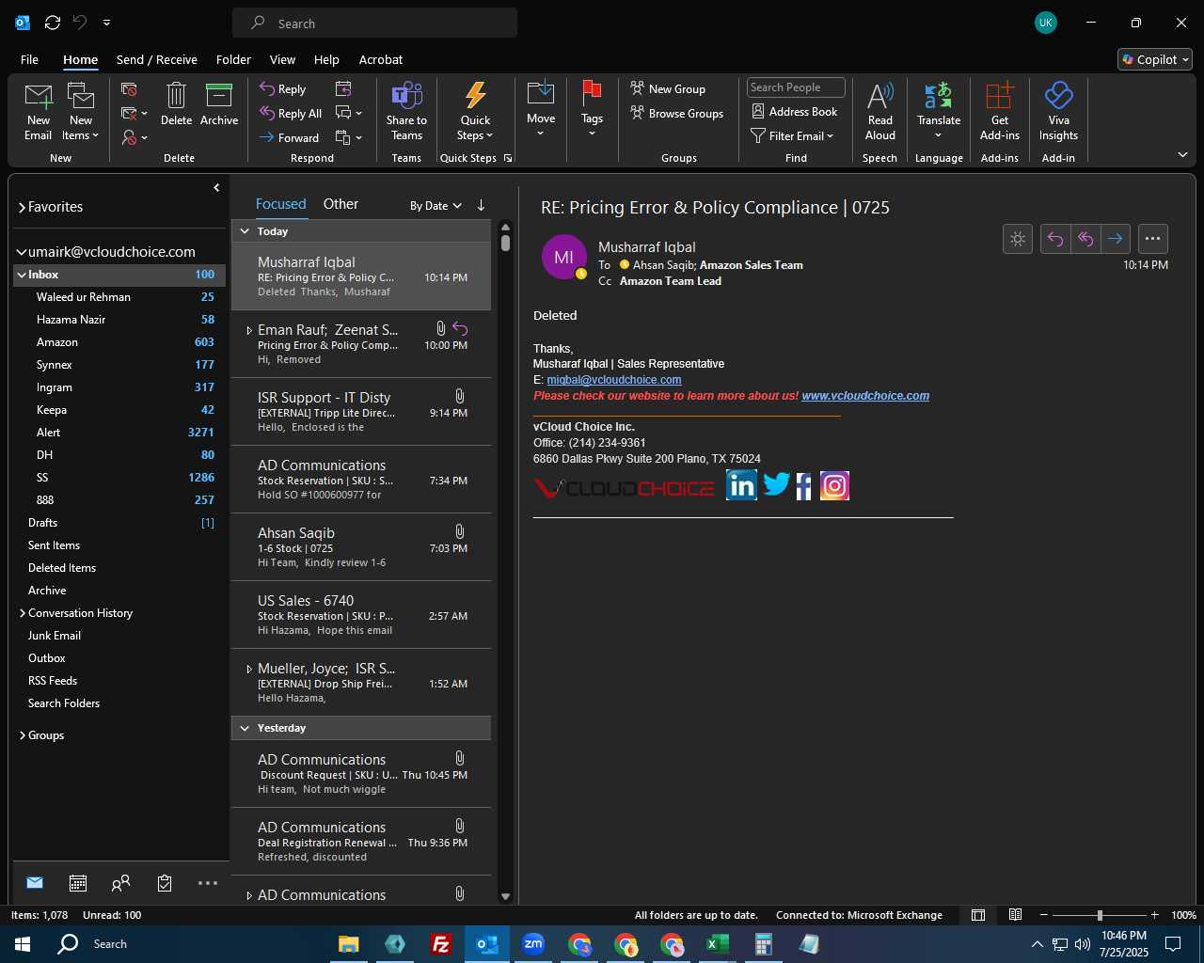Expand the Mueller, Joyce conversation
Viewport: 1204px width, 963px height.
coord(248,669)
